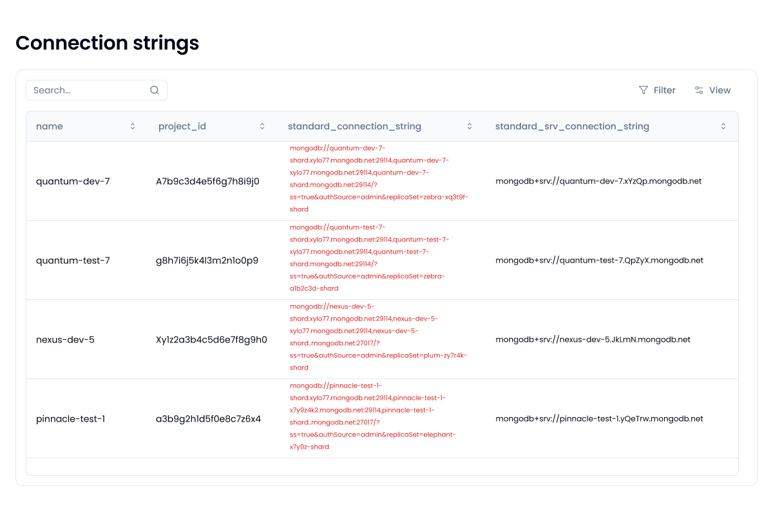The width and height of the screenshot is (773, 515).
Task: Expand column settings via the View control
Action: pyautogui.click(x=712, y=90)
